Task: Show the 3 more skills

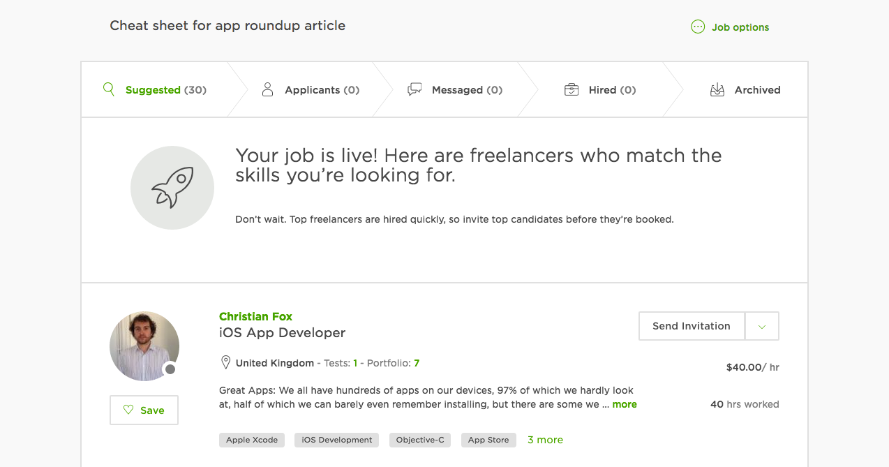Action: point(545,440)
